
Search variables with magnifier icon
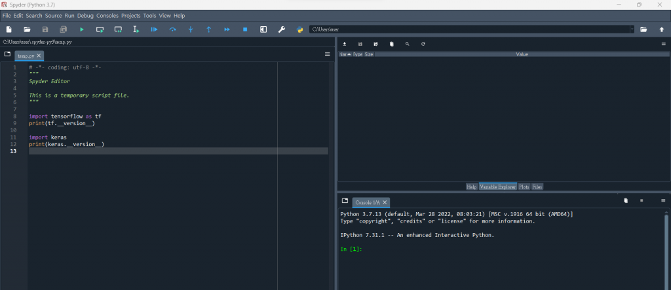coord(408,44)
